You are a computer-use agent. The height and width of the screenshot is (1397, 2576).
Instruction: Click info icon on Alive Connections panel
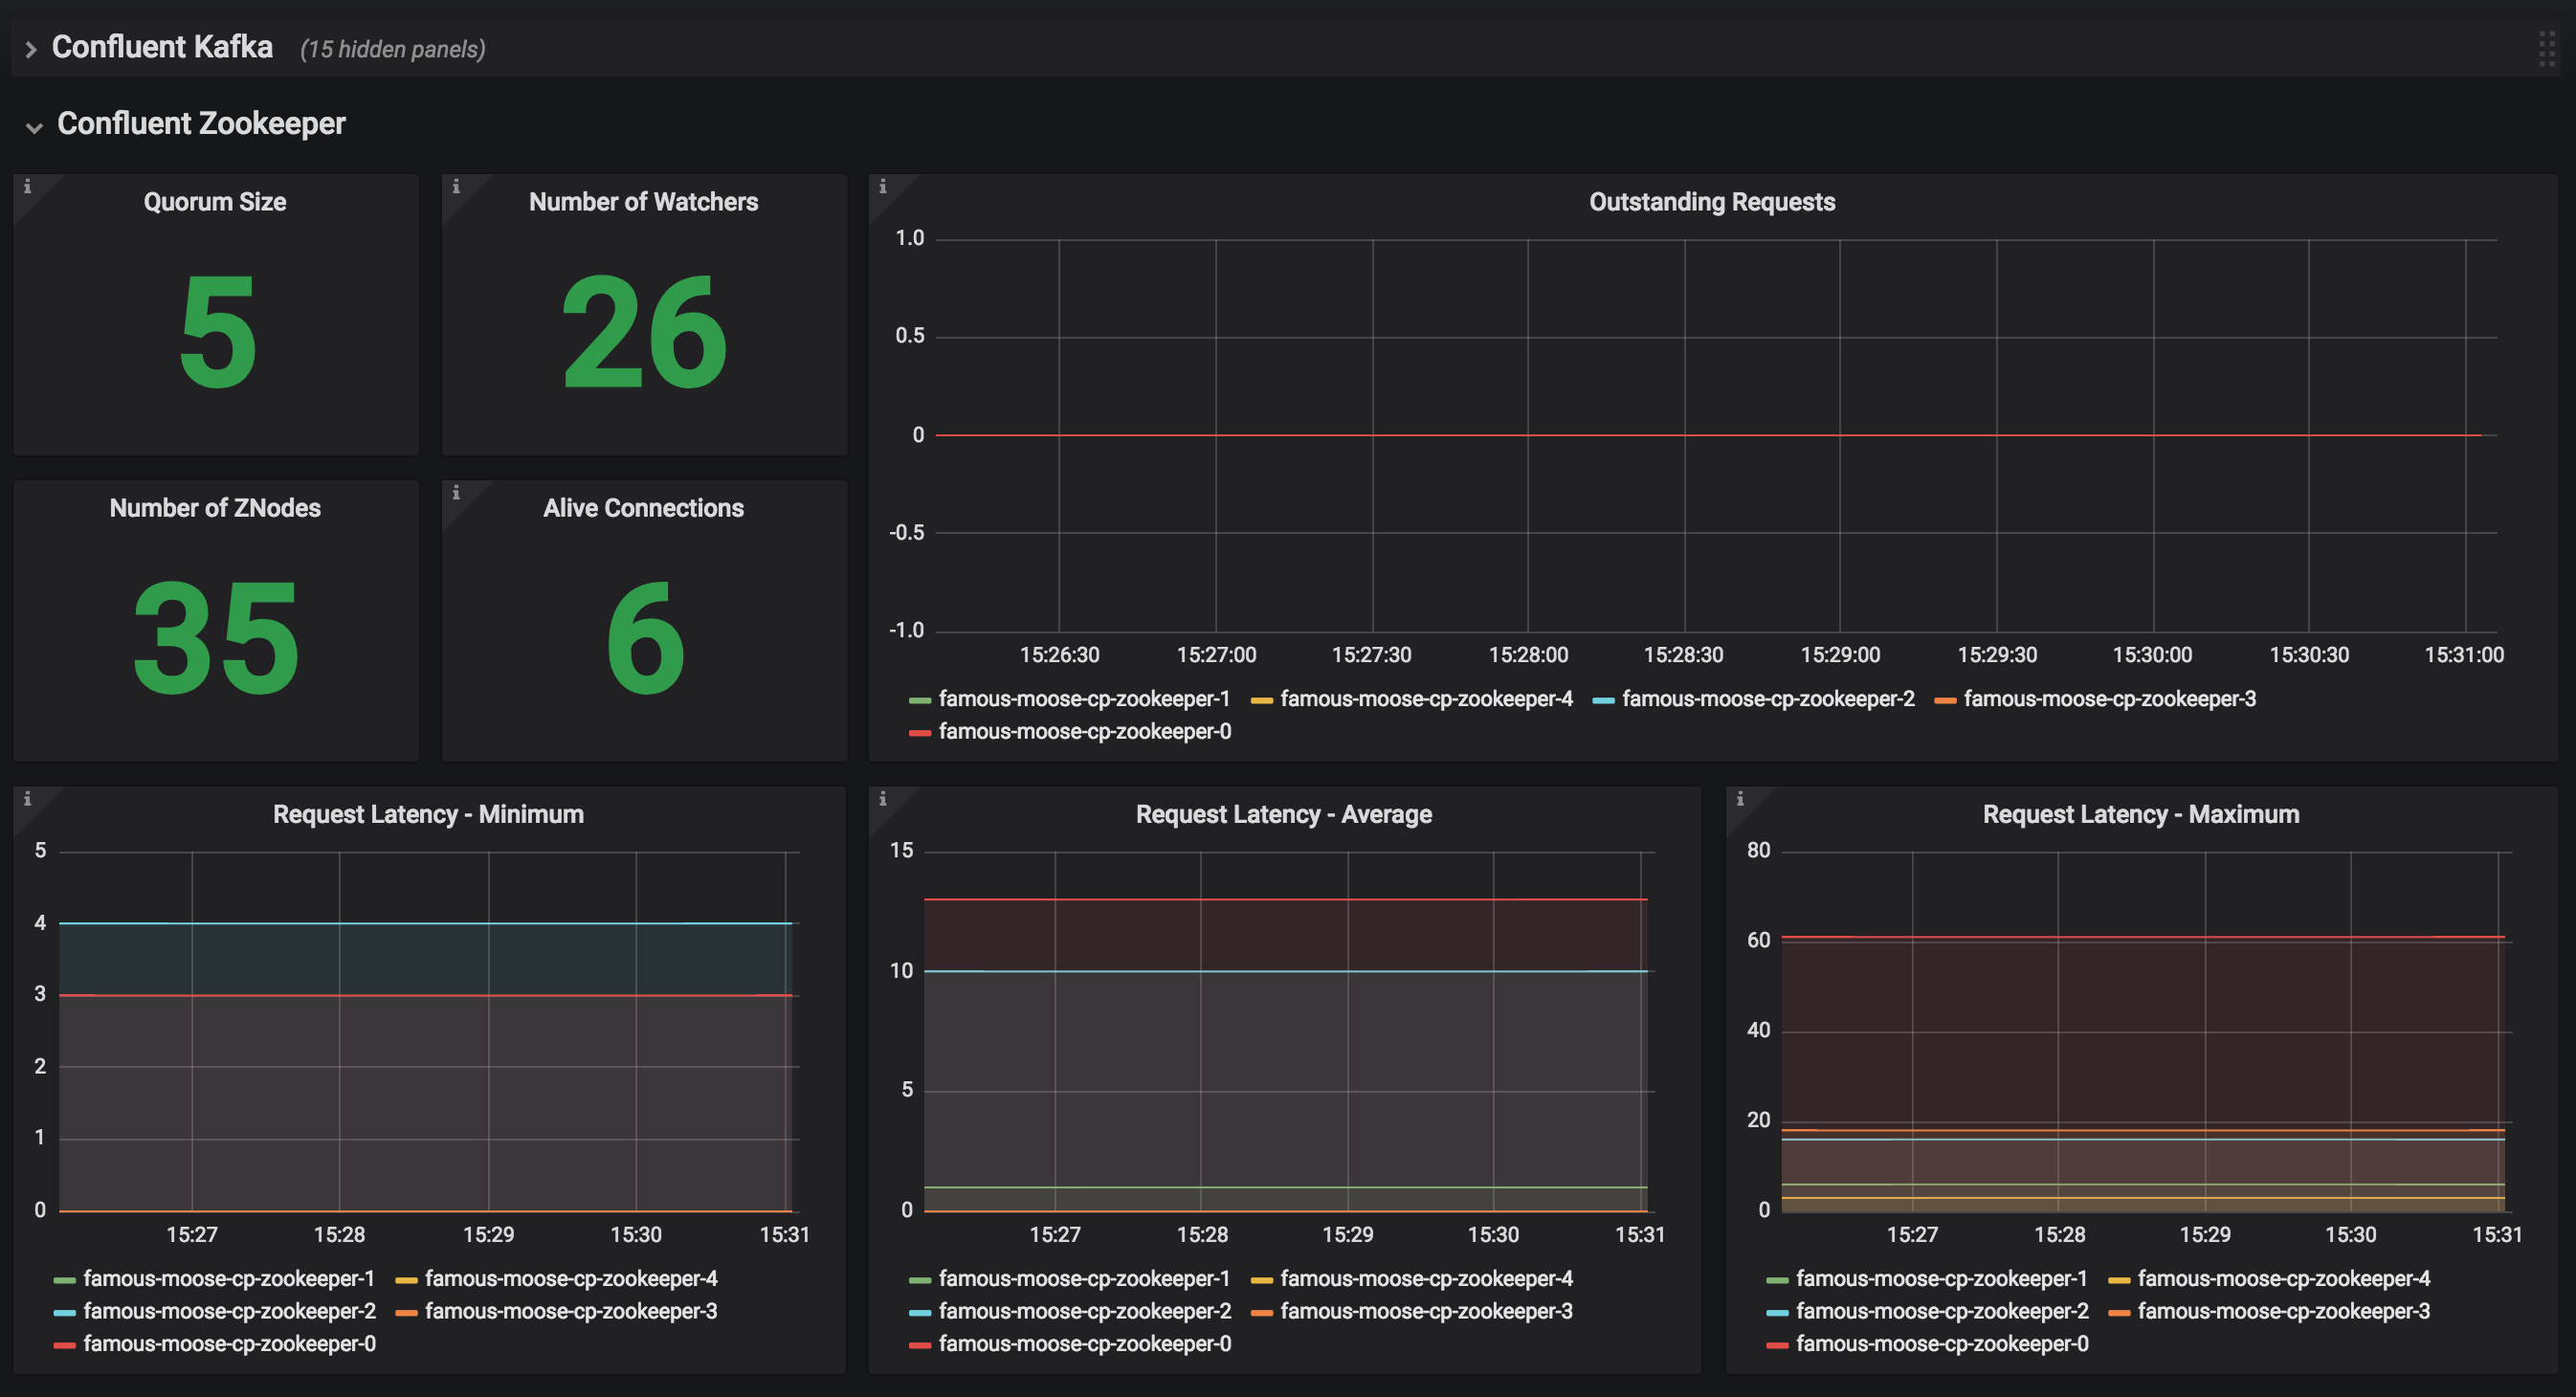[x=456, y=493]
